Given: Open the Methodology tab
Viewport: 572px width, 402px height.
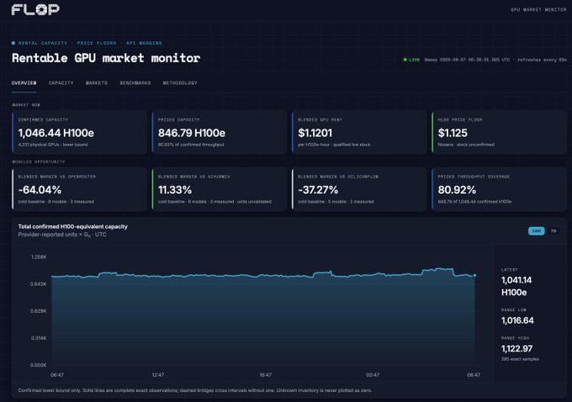Looking at the screenshot, I should 180,82.
